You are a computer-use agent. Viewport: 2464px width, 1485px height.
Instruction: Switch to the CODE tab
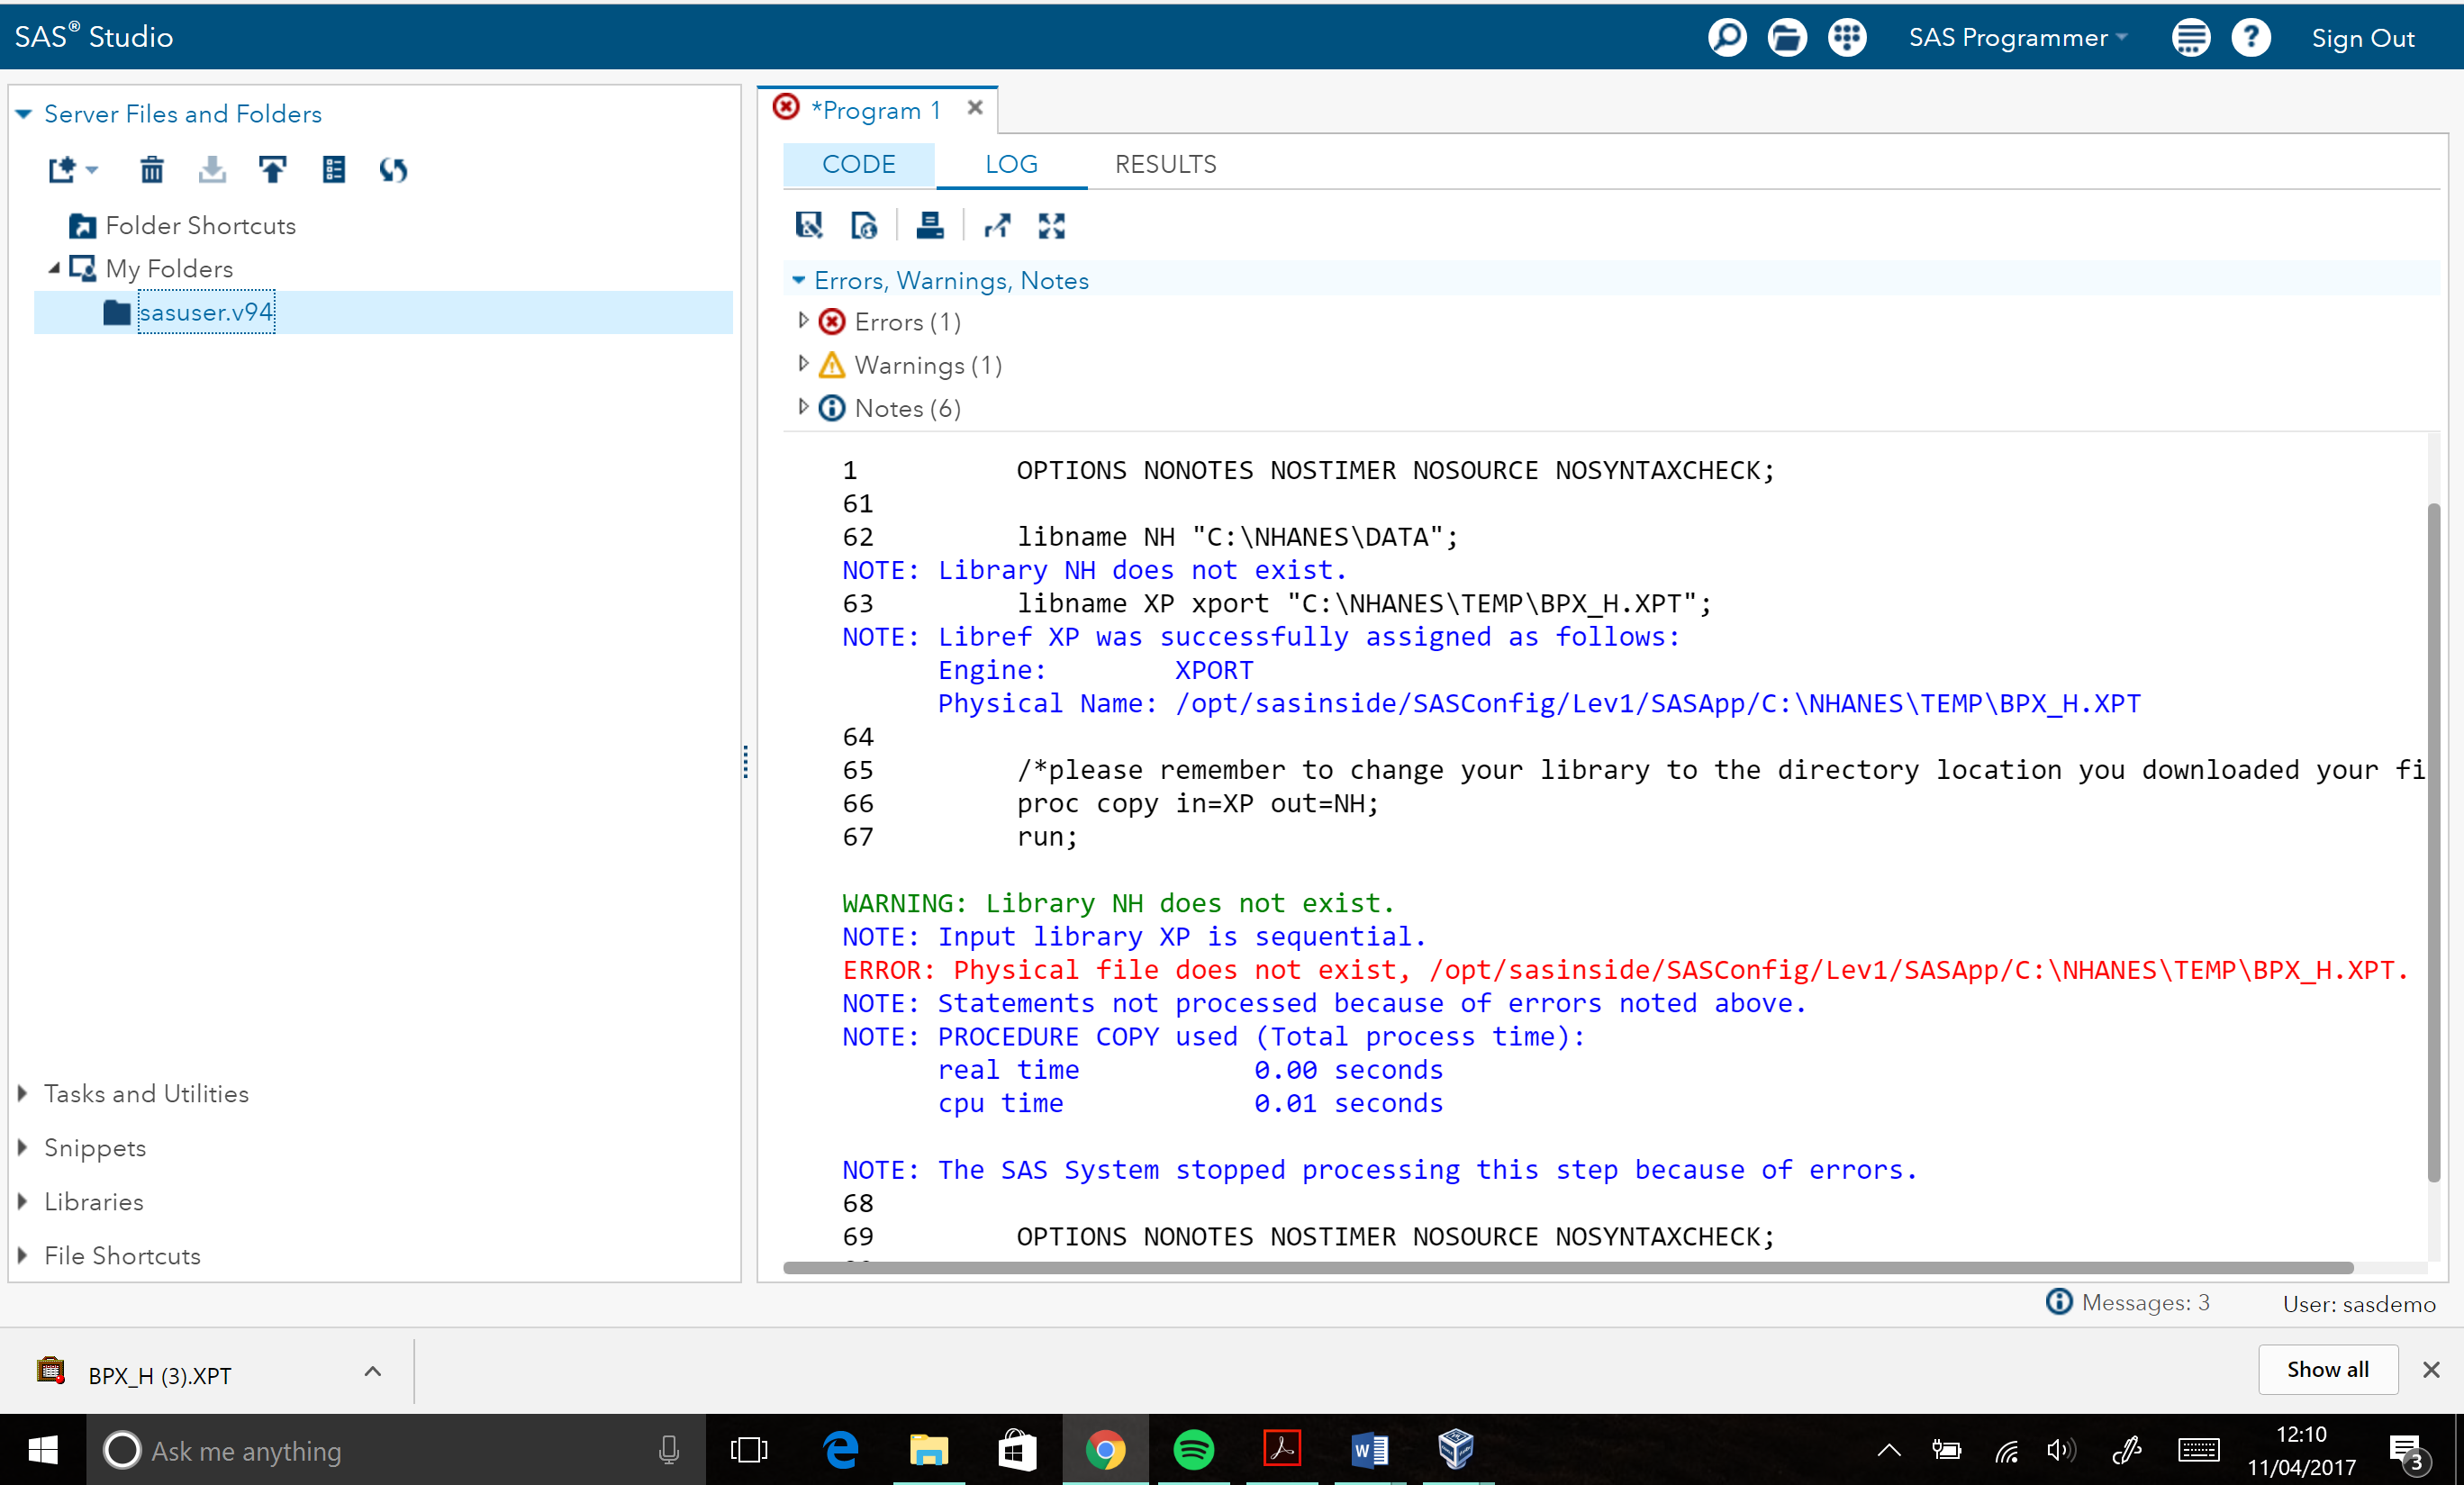point(858,165)
